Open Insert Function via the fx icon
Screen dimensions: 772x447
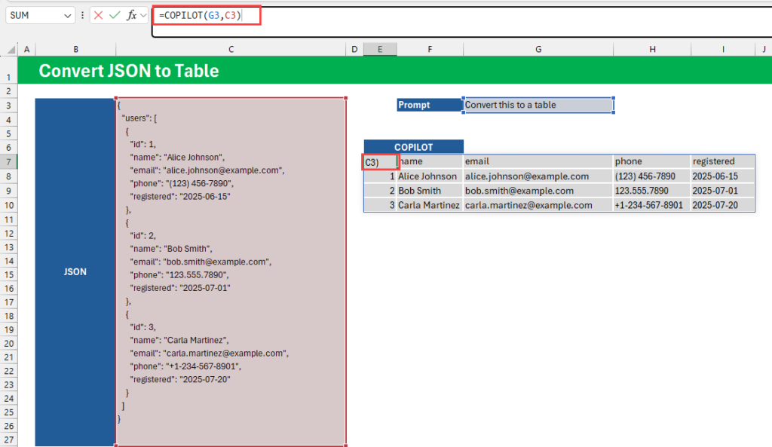[x=131, y=15]
